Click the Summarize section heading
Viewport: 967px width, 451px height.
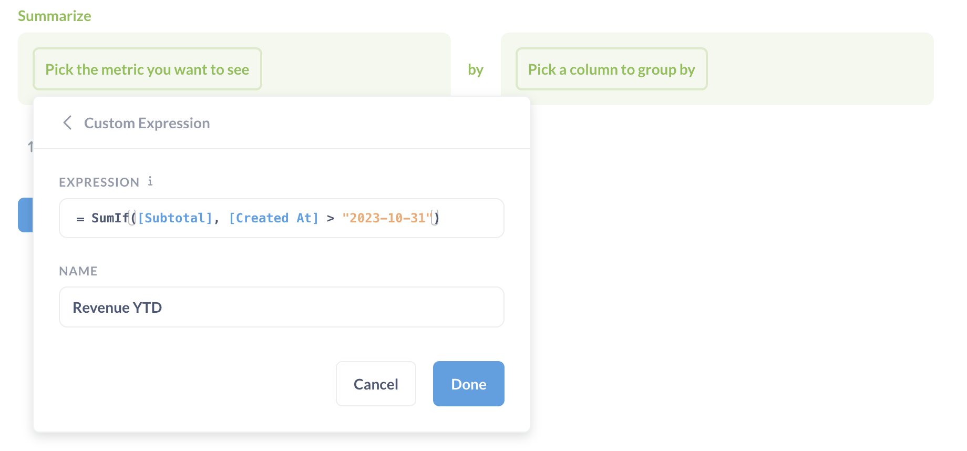[x=55, y=16]
